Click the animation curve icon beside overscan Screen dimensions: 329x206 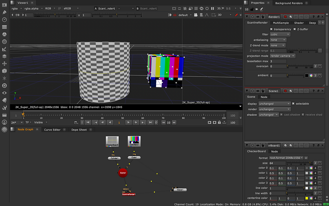(320, 66)
